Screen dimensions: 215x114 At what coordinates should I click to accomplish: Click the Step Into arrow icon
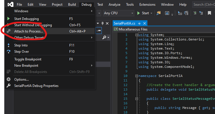pos(9,45)
